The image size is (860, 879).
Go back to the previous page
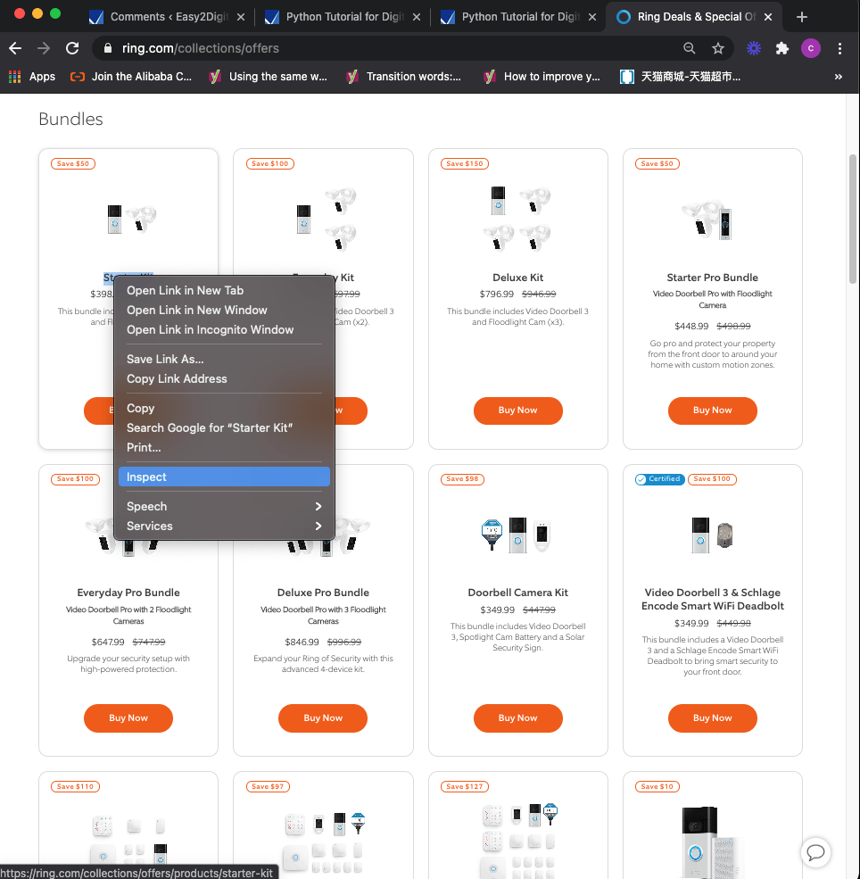(15, 48)
